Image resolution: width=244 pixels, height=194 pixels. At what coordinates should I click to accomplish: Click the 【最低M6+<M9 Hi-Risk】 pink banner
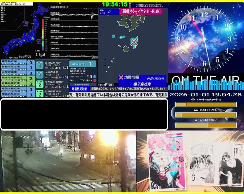coord(141,11)
